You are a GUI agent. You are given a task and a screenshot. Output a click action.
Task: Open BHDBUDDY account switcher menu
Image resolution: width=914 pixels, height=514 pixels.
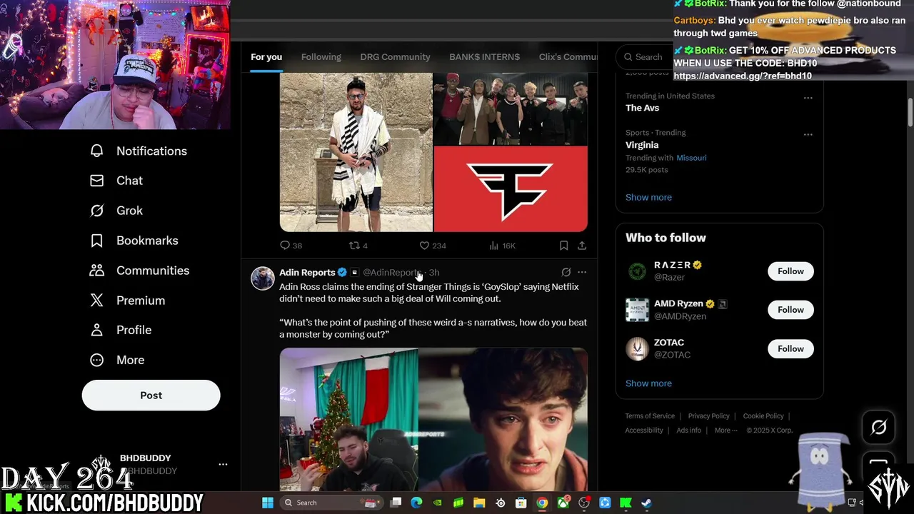tap(223, 464)
